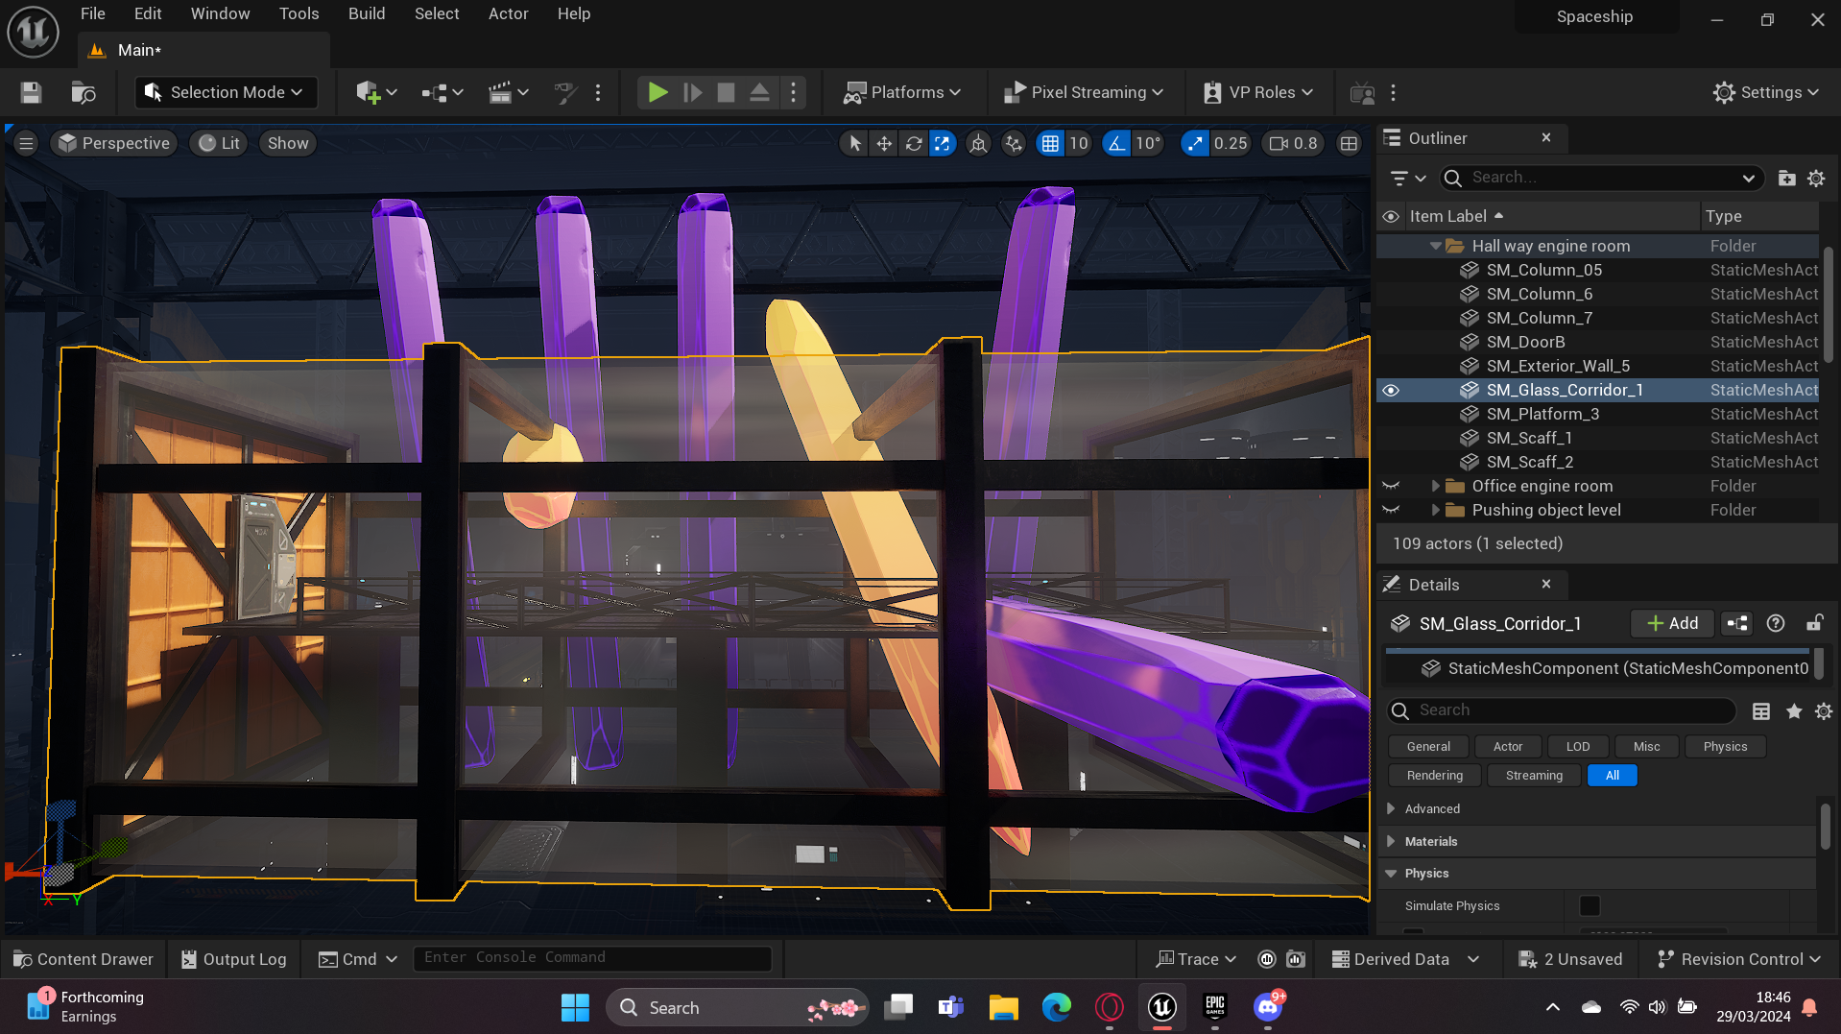Toggle surface snapping icon
The image size is (1841, 1034).
1014,143
